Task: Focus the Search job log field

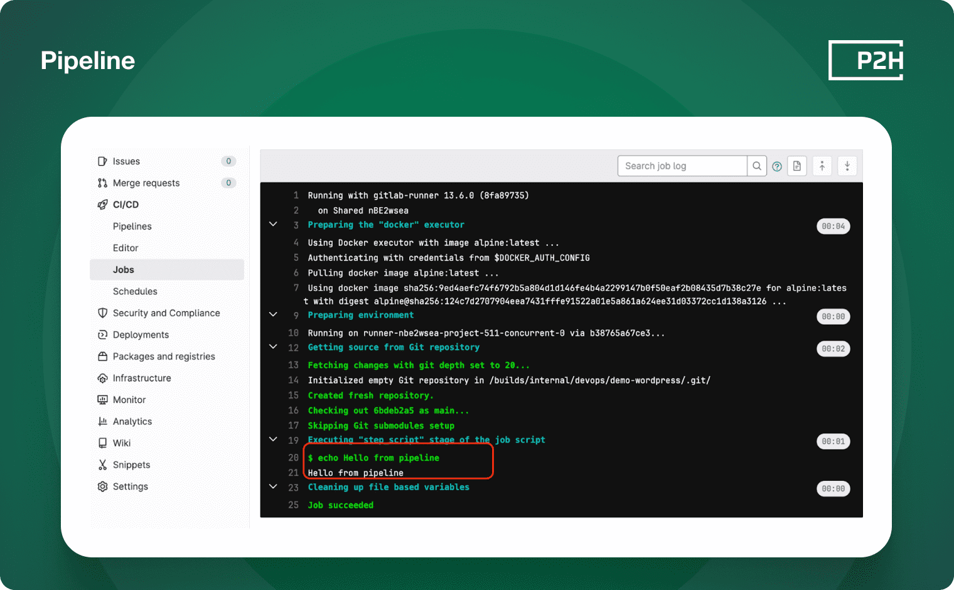Action: click(682, 166)
